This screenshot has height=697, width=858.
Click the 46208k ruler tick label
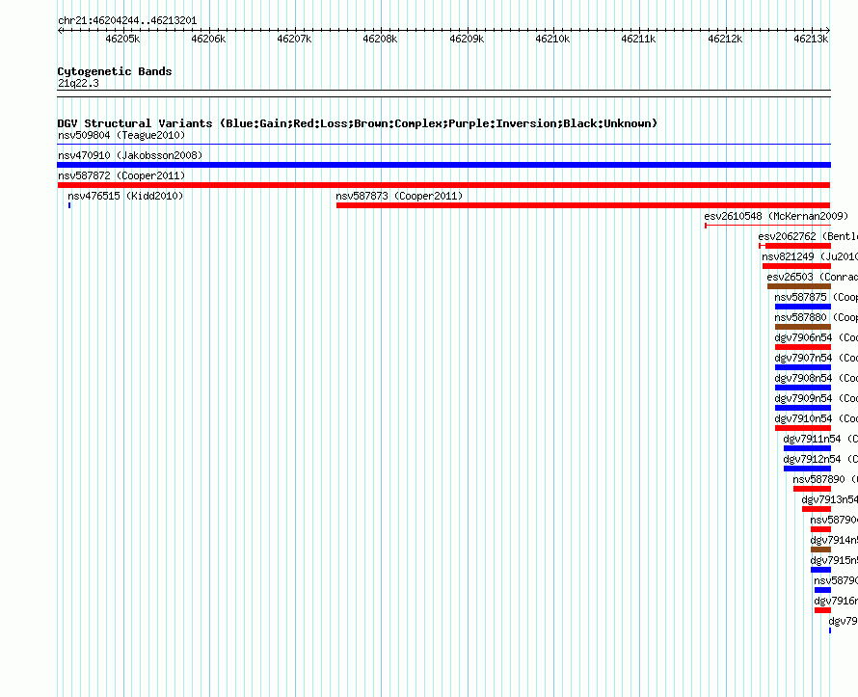(x=380, y=39)
